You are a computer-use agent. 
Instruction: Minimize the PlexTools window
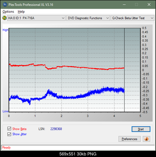[124, 5]
